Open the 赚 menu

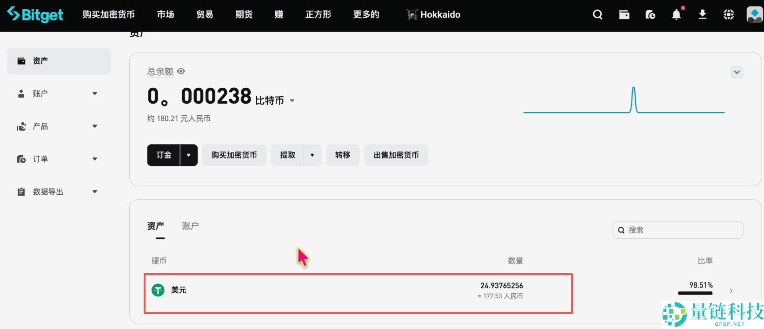tap(279, 15)
